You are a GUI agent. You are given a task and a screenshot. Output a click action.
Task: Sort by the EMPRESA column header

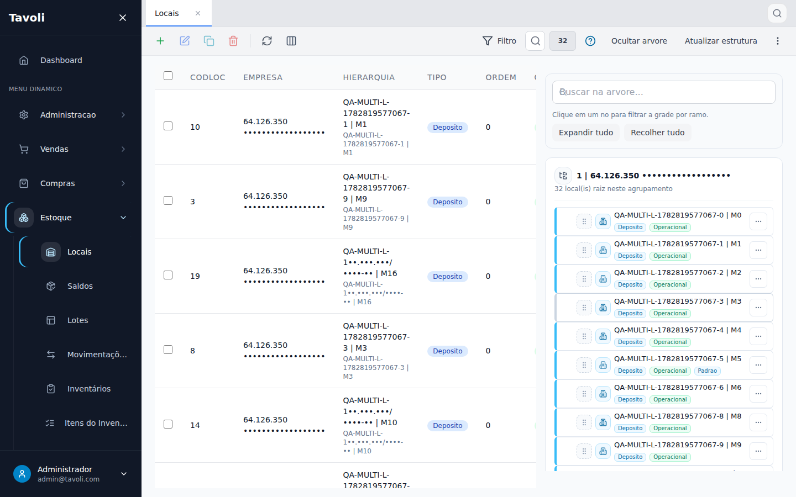click(263, 77)
